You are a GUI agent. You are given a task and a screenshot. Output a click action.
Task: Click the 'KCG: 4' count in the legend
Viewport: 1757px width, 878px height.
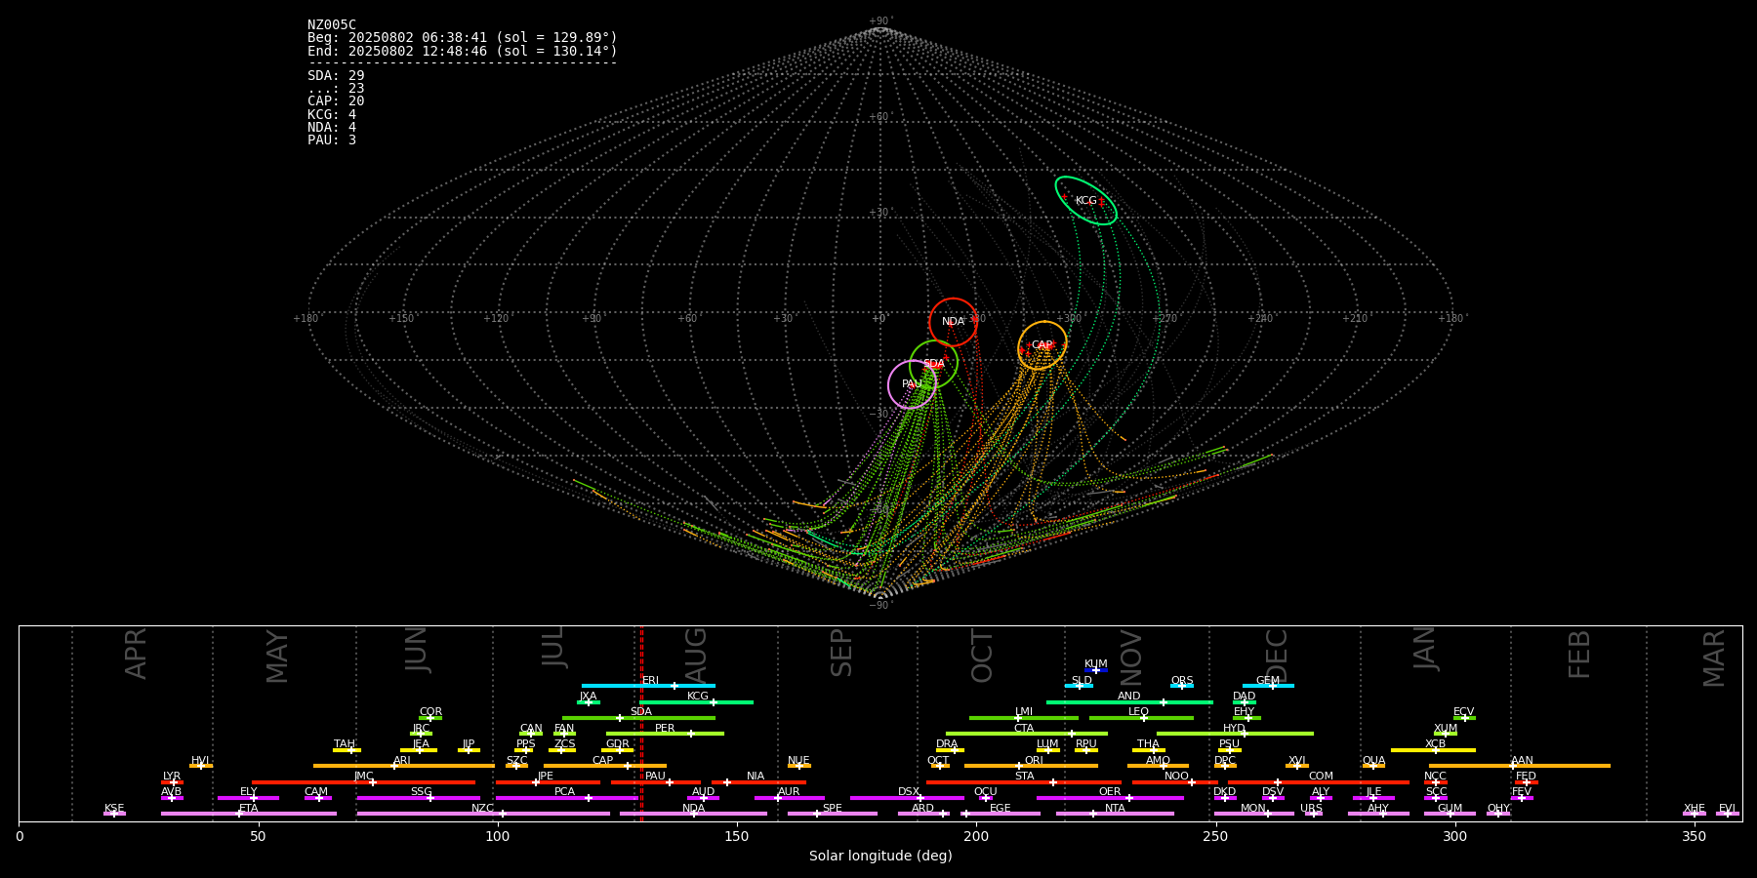coord(332,114)
